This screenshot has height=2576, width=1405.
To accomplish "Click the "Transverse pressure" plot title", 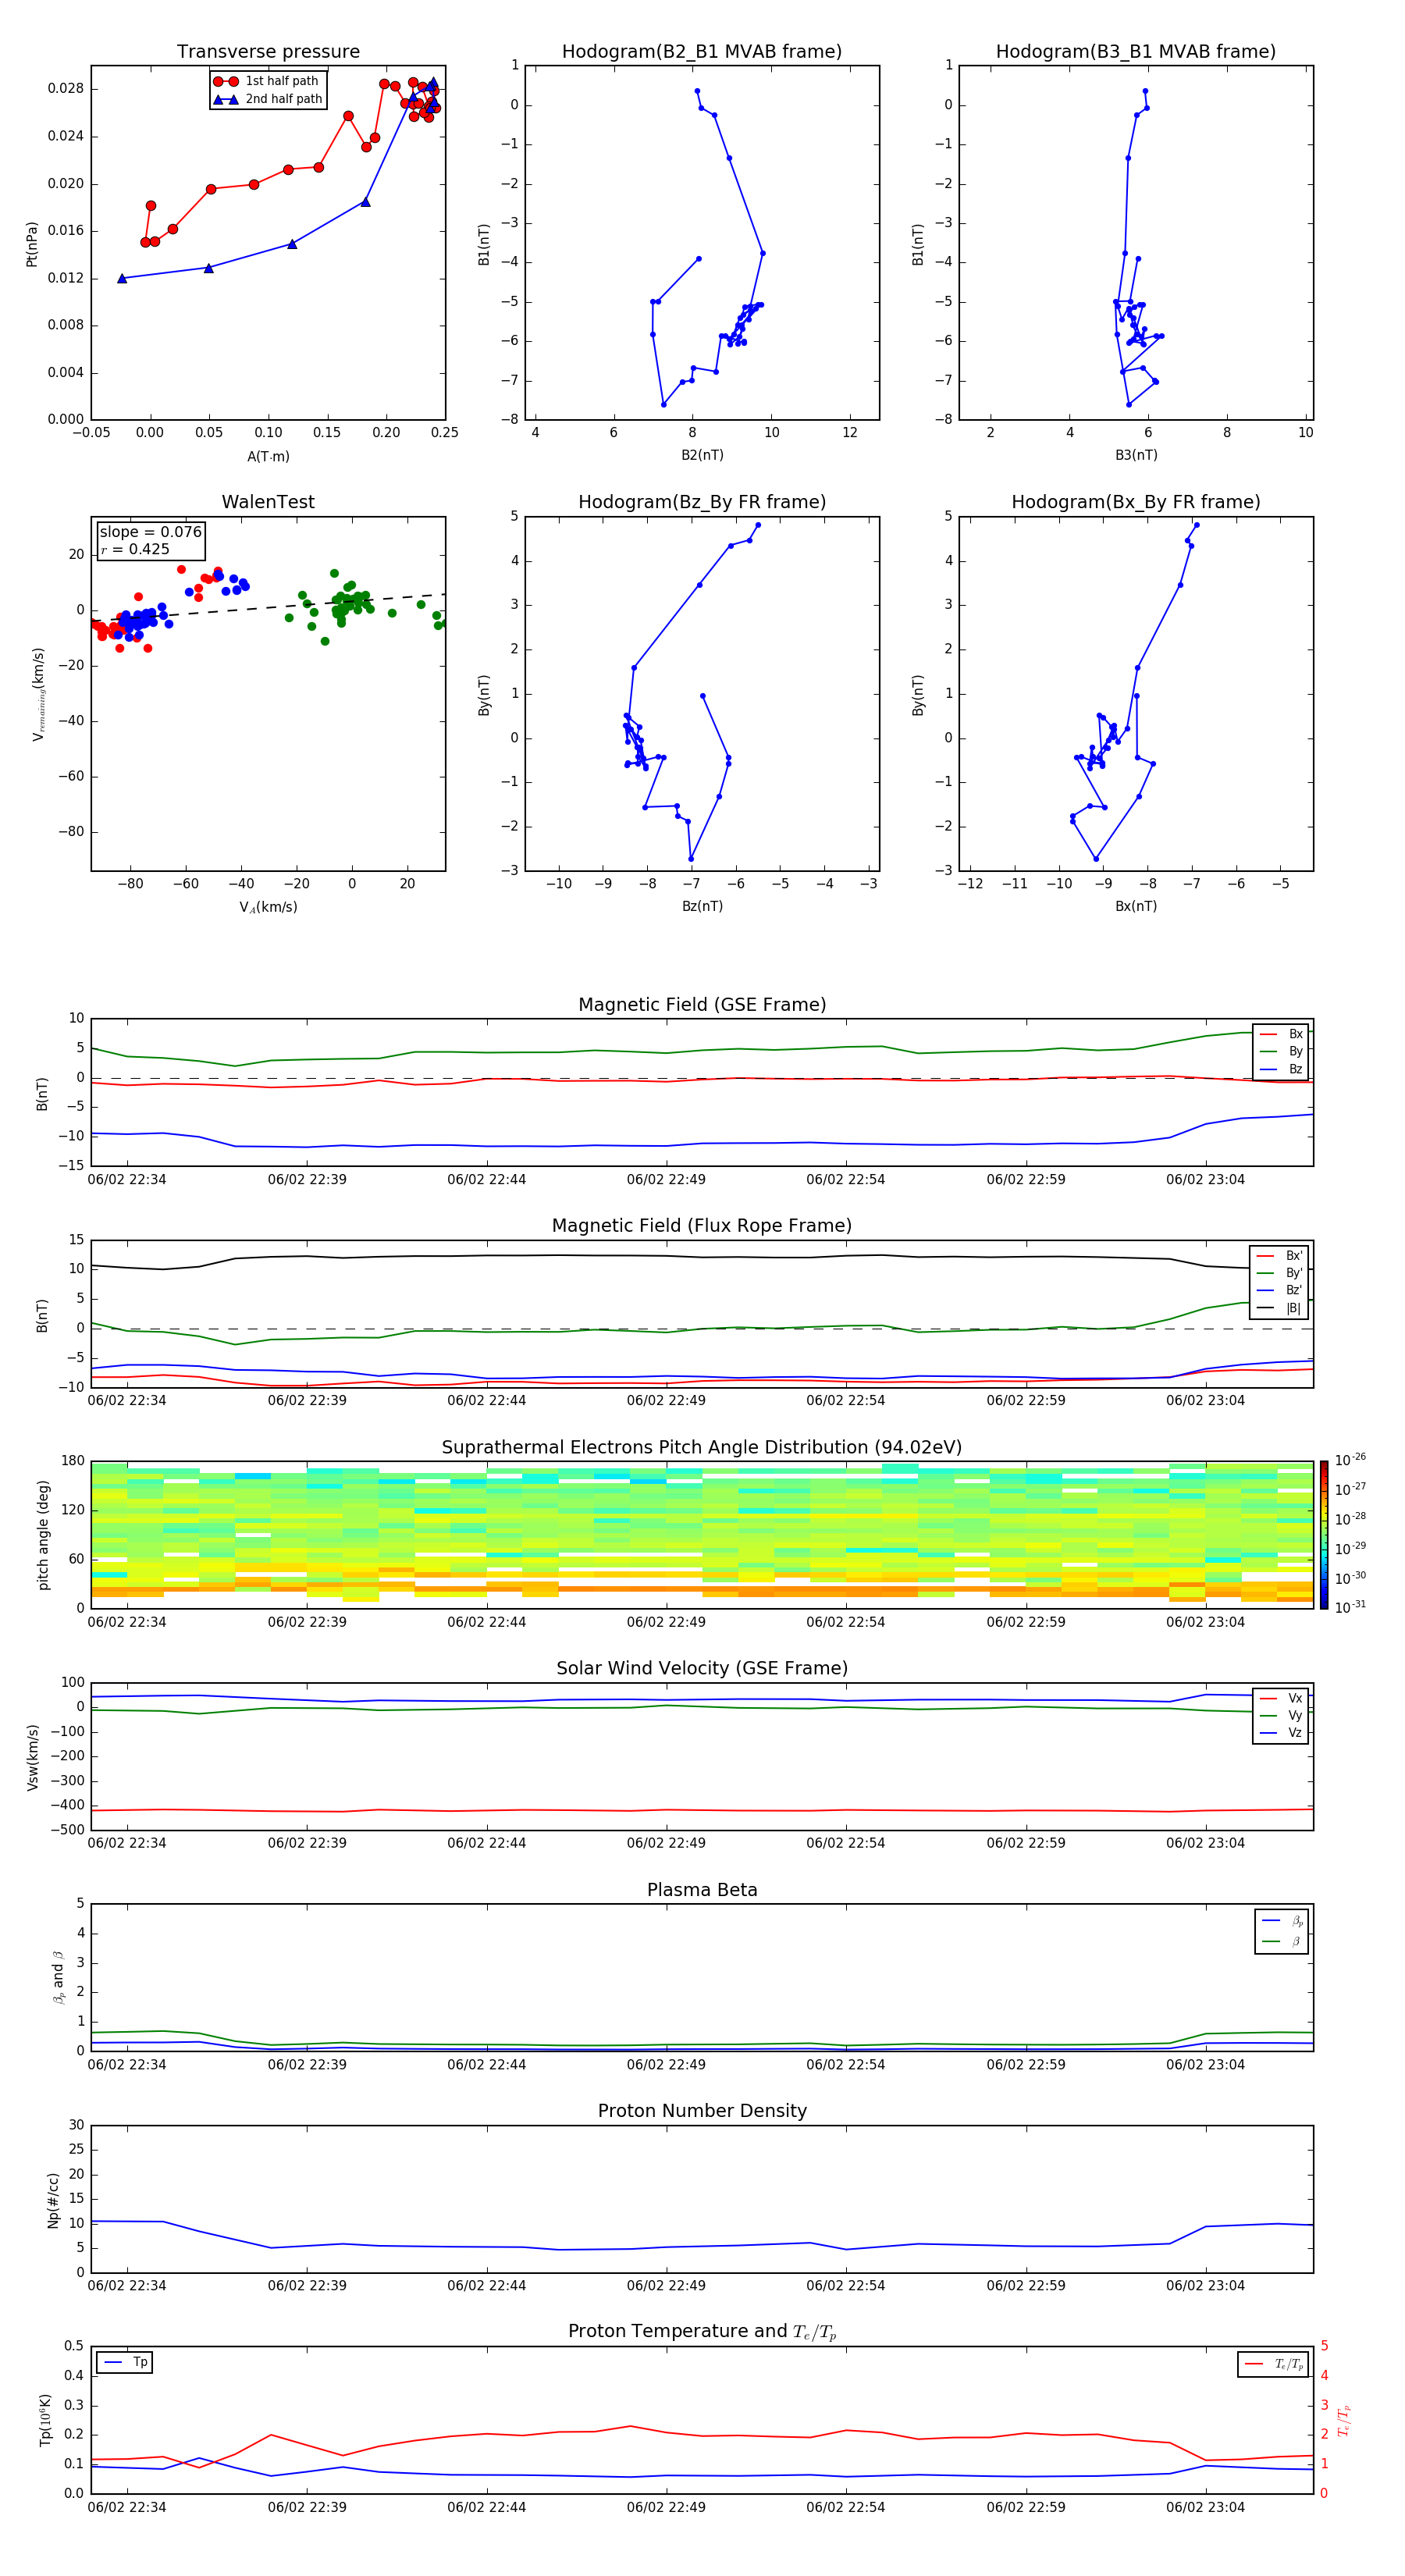I will pyautogui.click(x=268, y=52).
